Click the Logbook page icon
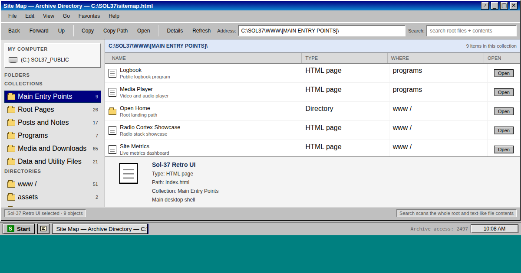The image size is (521, 273). pyautogui.click(x=112, y=73)
